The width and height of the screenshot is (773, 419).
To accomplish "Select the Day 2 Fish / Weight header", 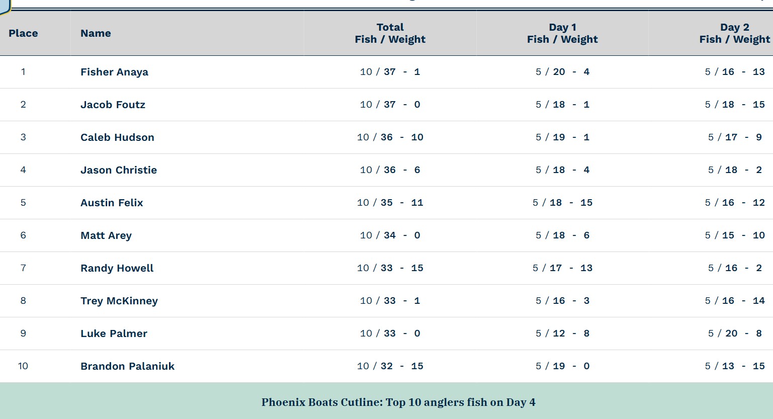I will click(734, 33).
